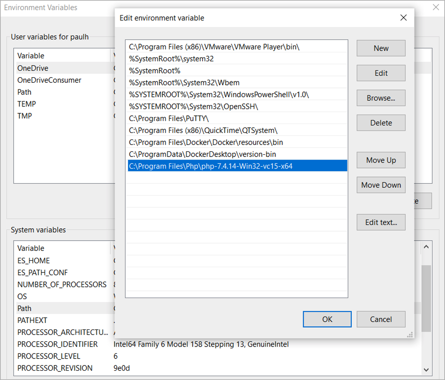Select the VMware Player bin path entry

tap(193, 46)
